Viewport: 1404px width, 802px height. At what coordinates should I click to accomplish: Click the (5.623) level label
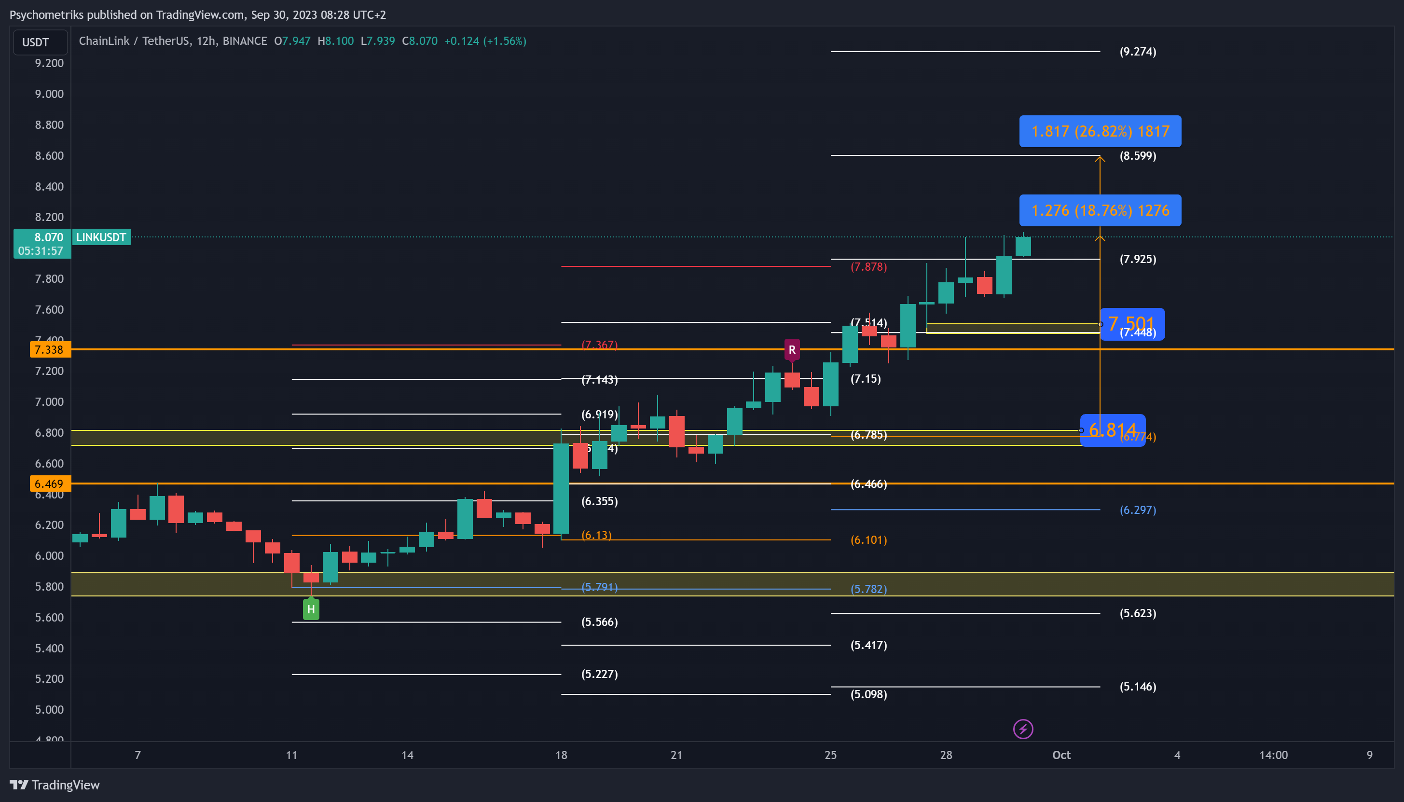coord(1138,614)
